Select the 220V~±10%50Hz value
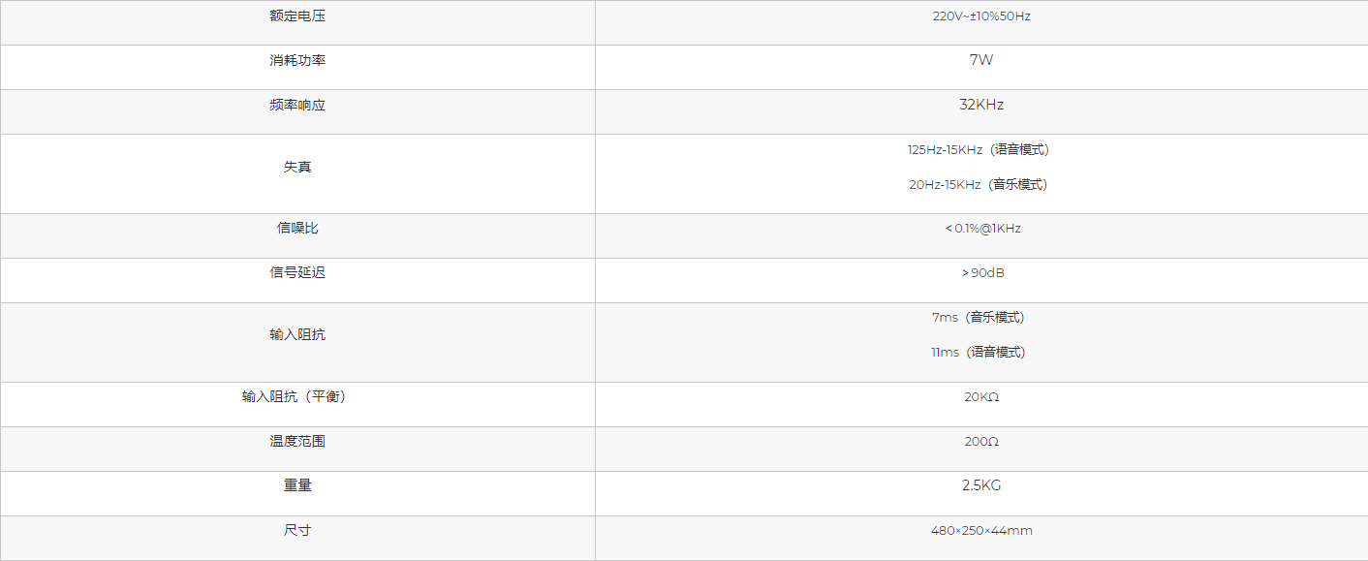The height and width of the screenshot is (561, 1368). point(981,16)
